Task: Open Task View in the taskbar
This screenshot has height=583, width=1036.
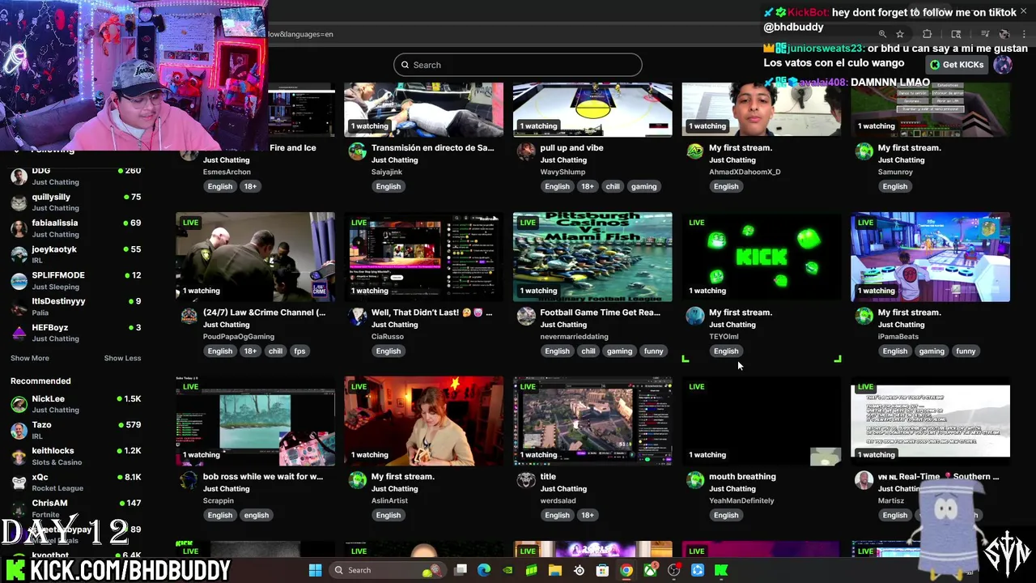Action: 461,570
